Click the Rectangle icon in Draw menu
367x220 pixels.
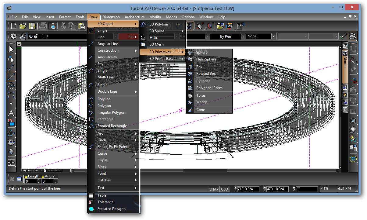91,119
